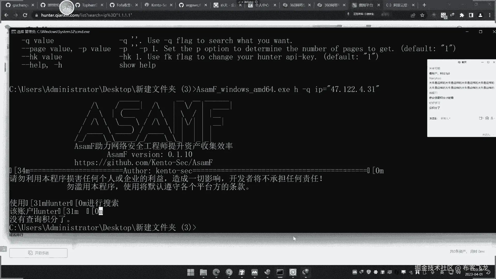Reload the Hunter page
Viewport: 496px width, 279px height.
point(25,15)
